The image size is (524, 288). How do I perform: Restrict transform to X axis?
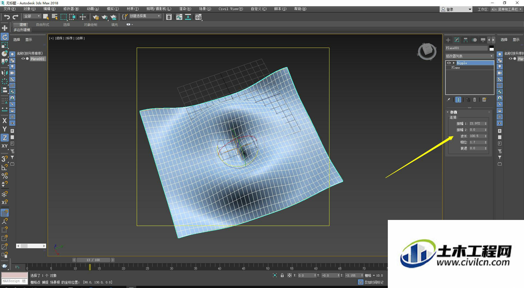5,121
